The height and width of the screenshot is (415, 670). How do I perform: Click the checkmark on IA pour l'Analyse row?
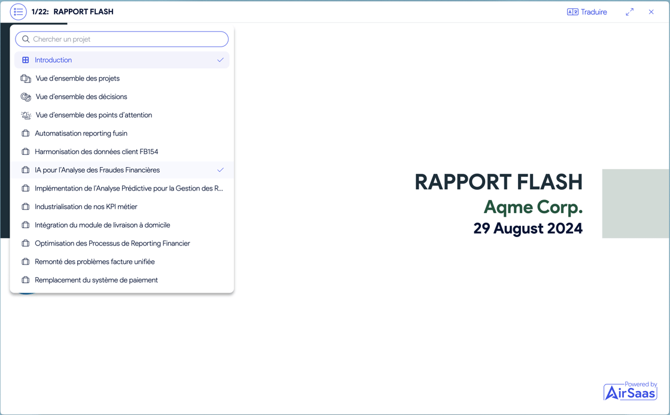click(221, 170)
